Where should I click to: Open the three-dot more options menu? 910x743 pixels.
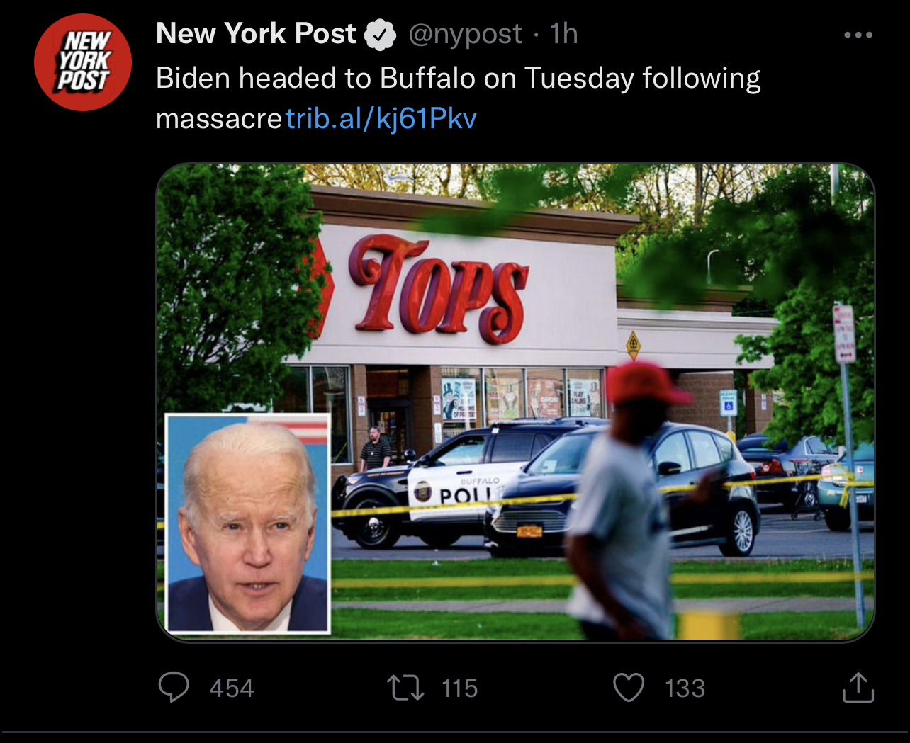point(858,35)
